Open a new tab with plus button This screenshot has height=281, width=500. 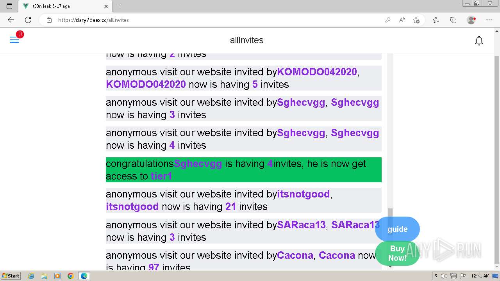tap(119, 6)
